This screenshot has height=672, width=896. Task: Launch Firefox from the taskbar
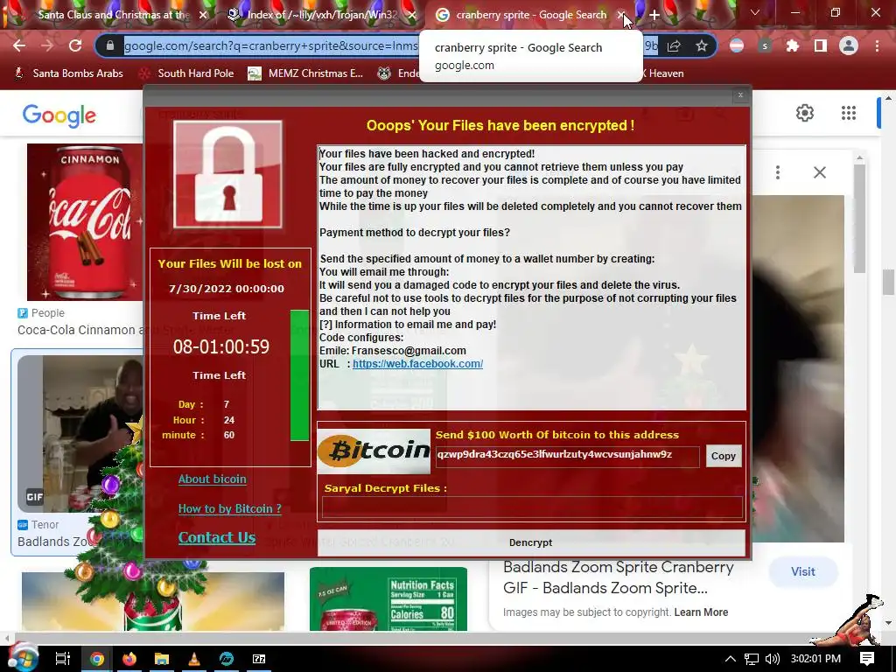129,659
